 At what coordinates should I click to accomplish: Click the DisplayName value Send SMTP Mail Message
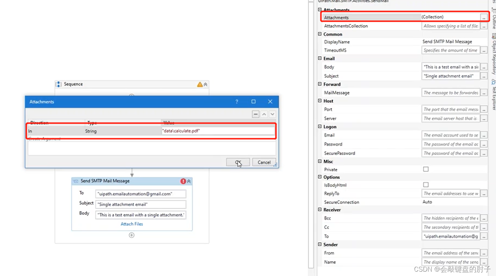(447, 42)
